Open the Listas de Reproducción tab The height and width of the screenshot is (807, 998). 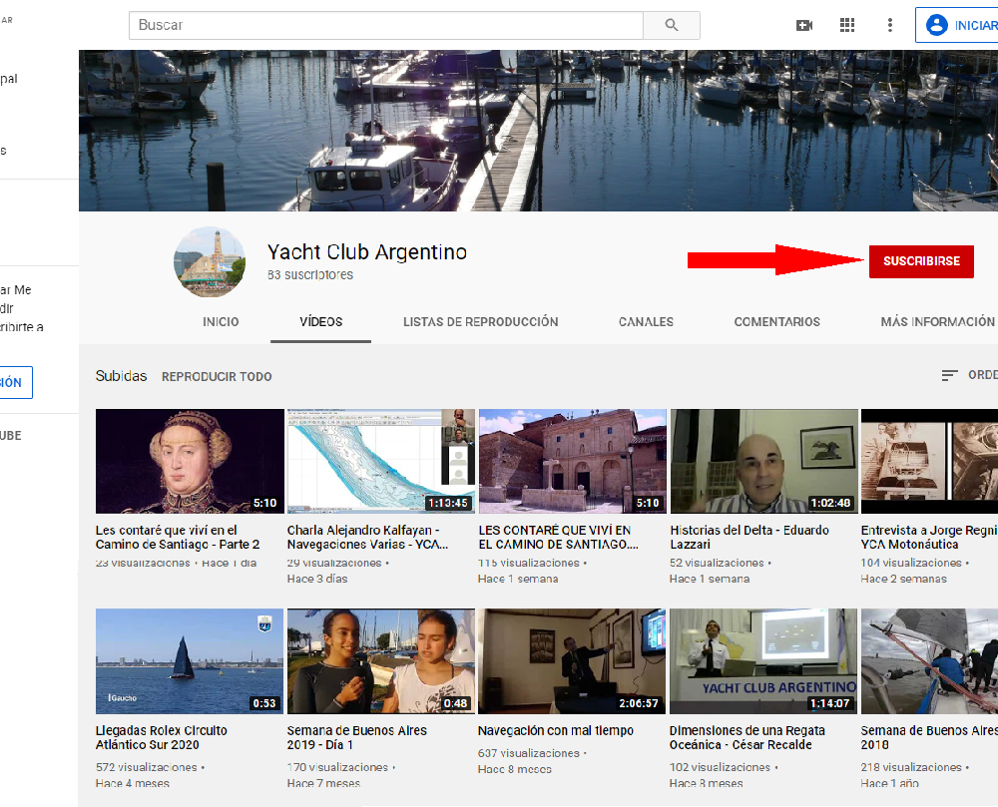click(x=480, y=322)
